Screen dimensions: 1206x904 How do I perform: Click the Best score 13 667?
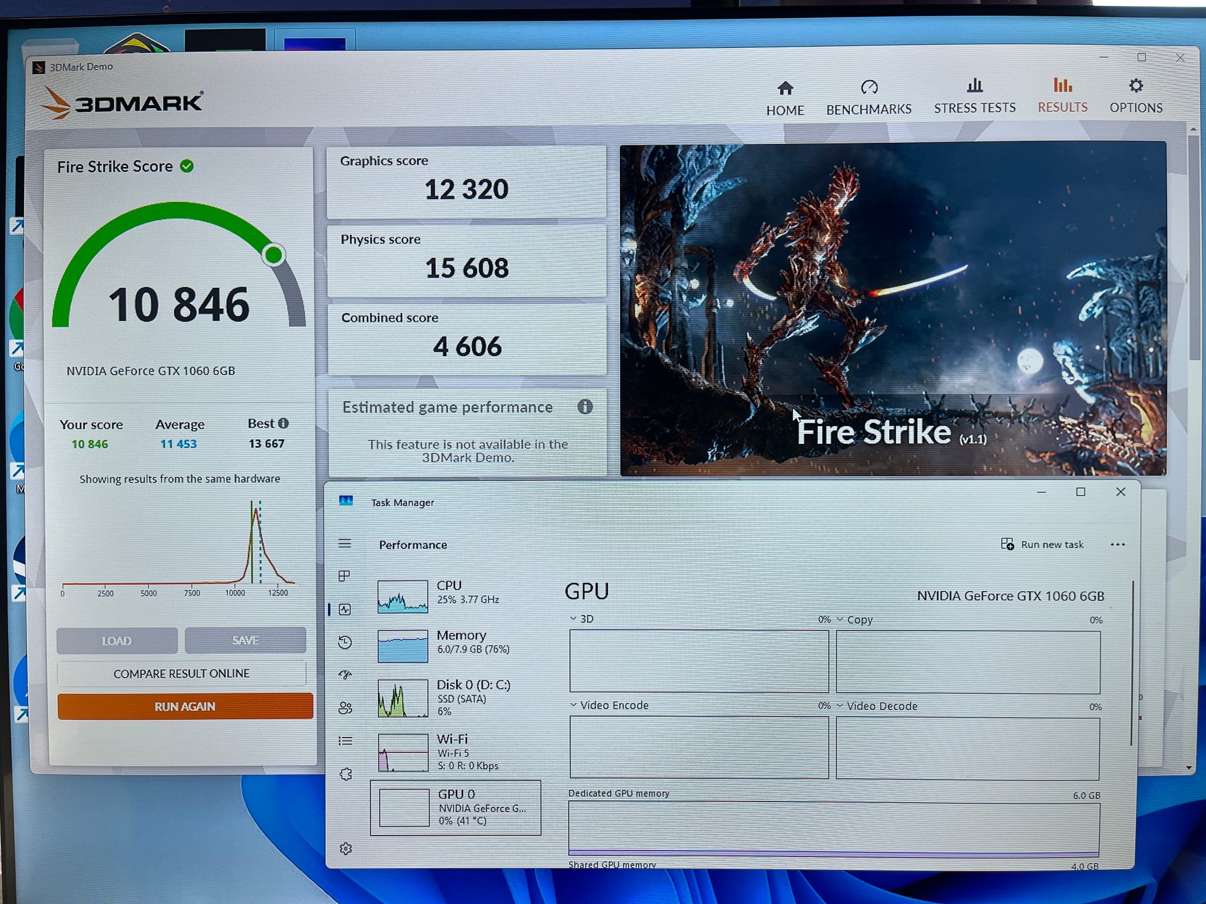pyautogui.click(x=266, y=443)
